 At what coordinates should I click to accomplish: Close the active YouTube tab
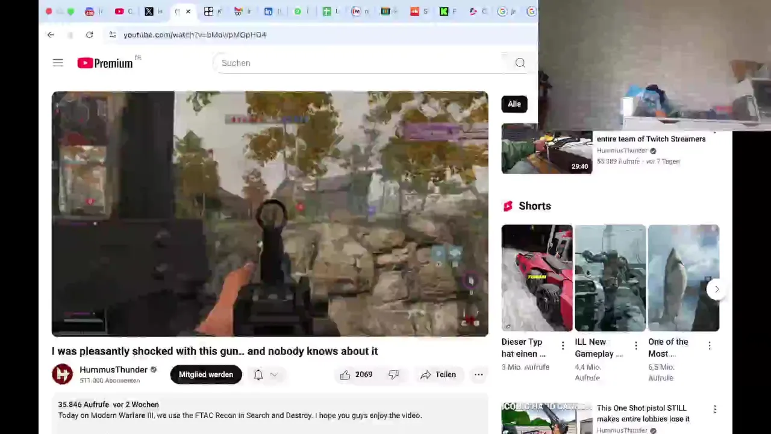188,11
